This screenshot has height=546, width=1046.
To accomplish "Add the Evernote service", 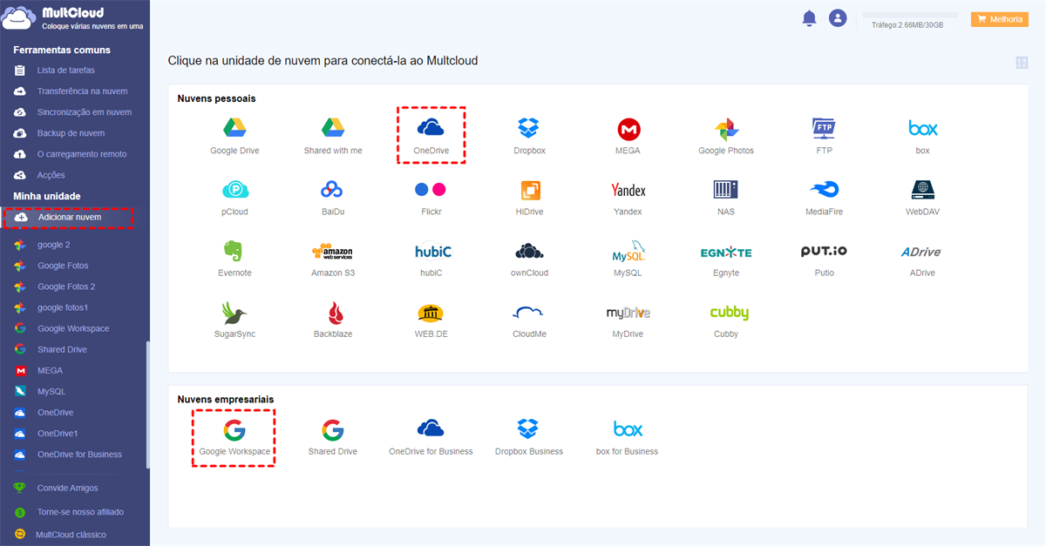I will (234, 259).
